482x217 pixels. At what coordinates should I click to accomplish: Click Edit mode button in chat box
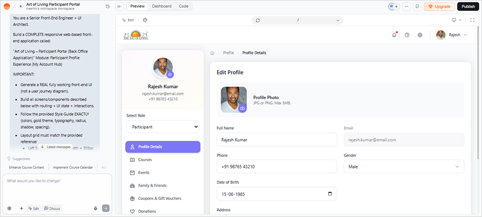[33, 208]
